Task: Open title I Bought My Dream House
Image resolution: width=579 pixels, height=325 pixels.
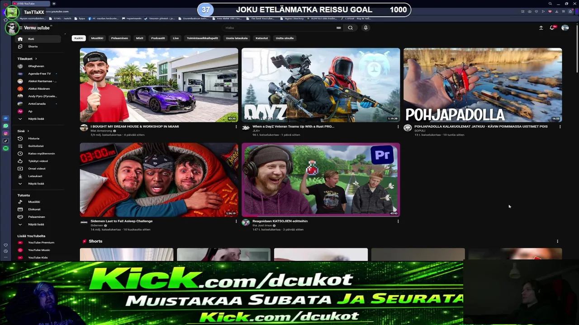Action: click(135, 126)
